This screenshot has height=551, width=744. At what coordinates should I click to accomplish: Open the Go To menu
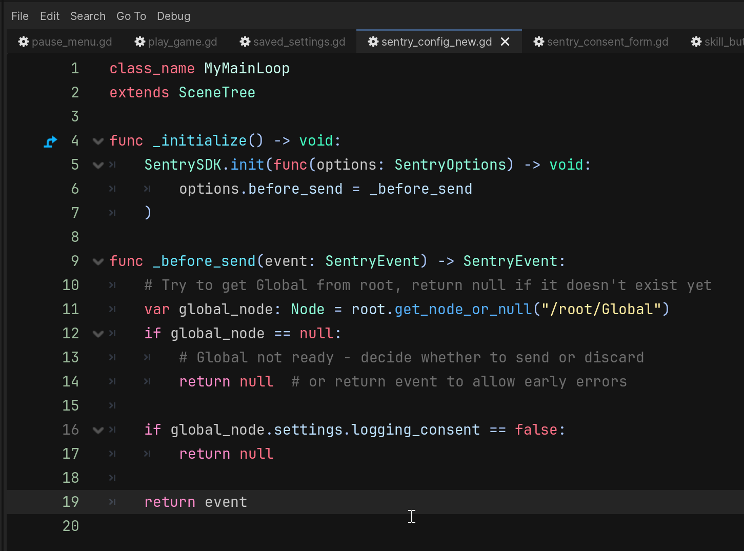(x=131, y=16)
